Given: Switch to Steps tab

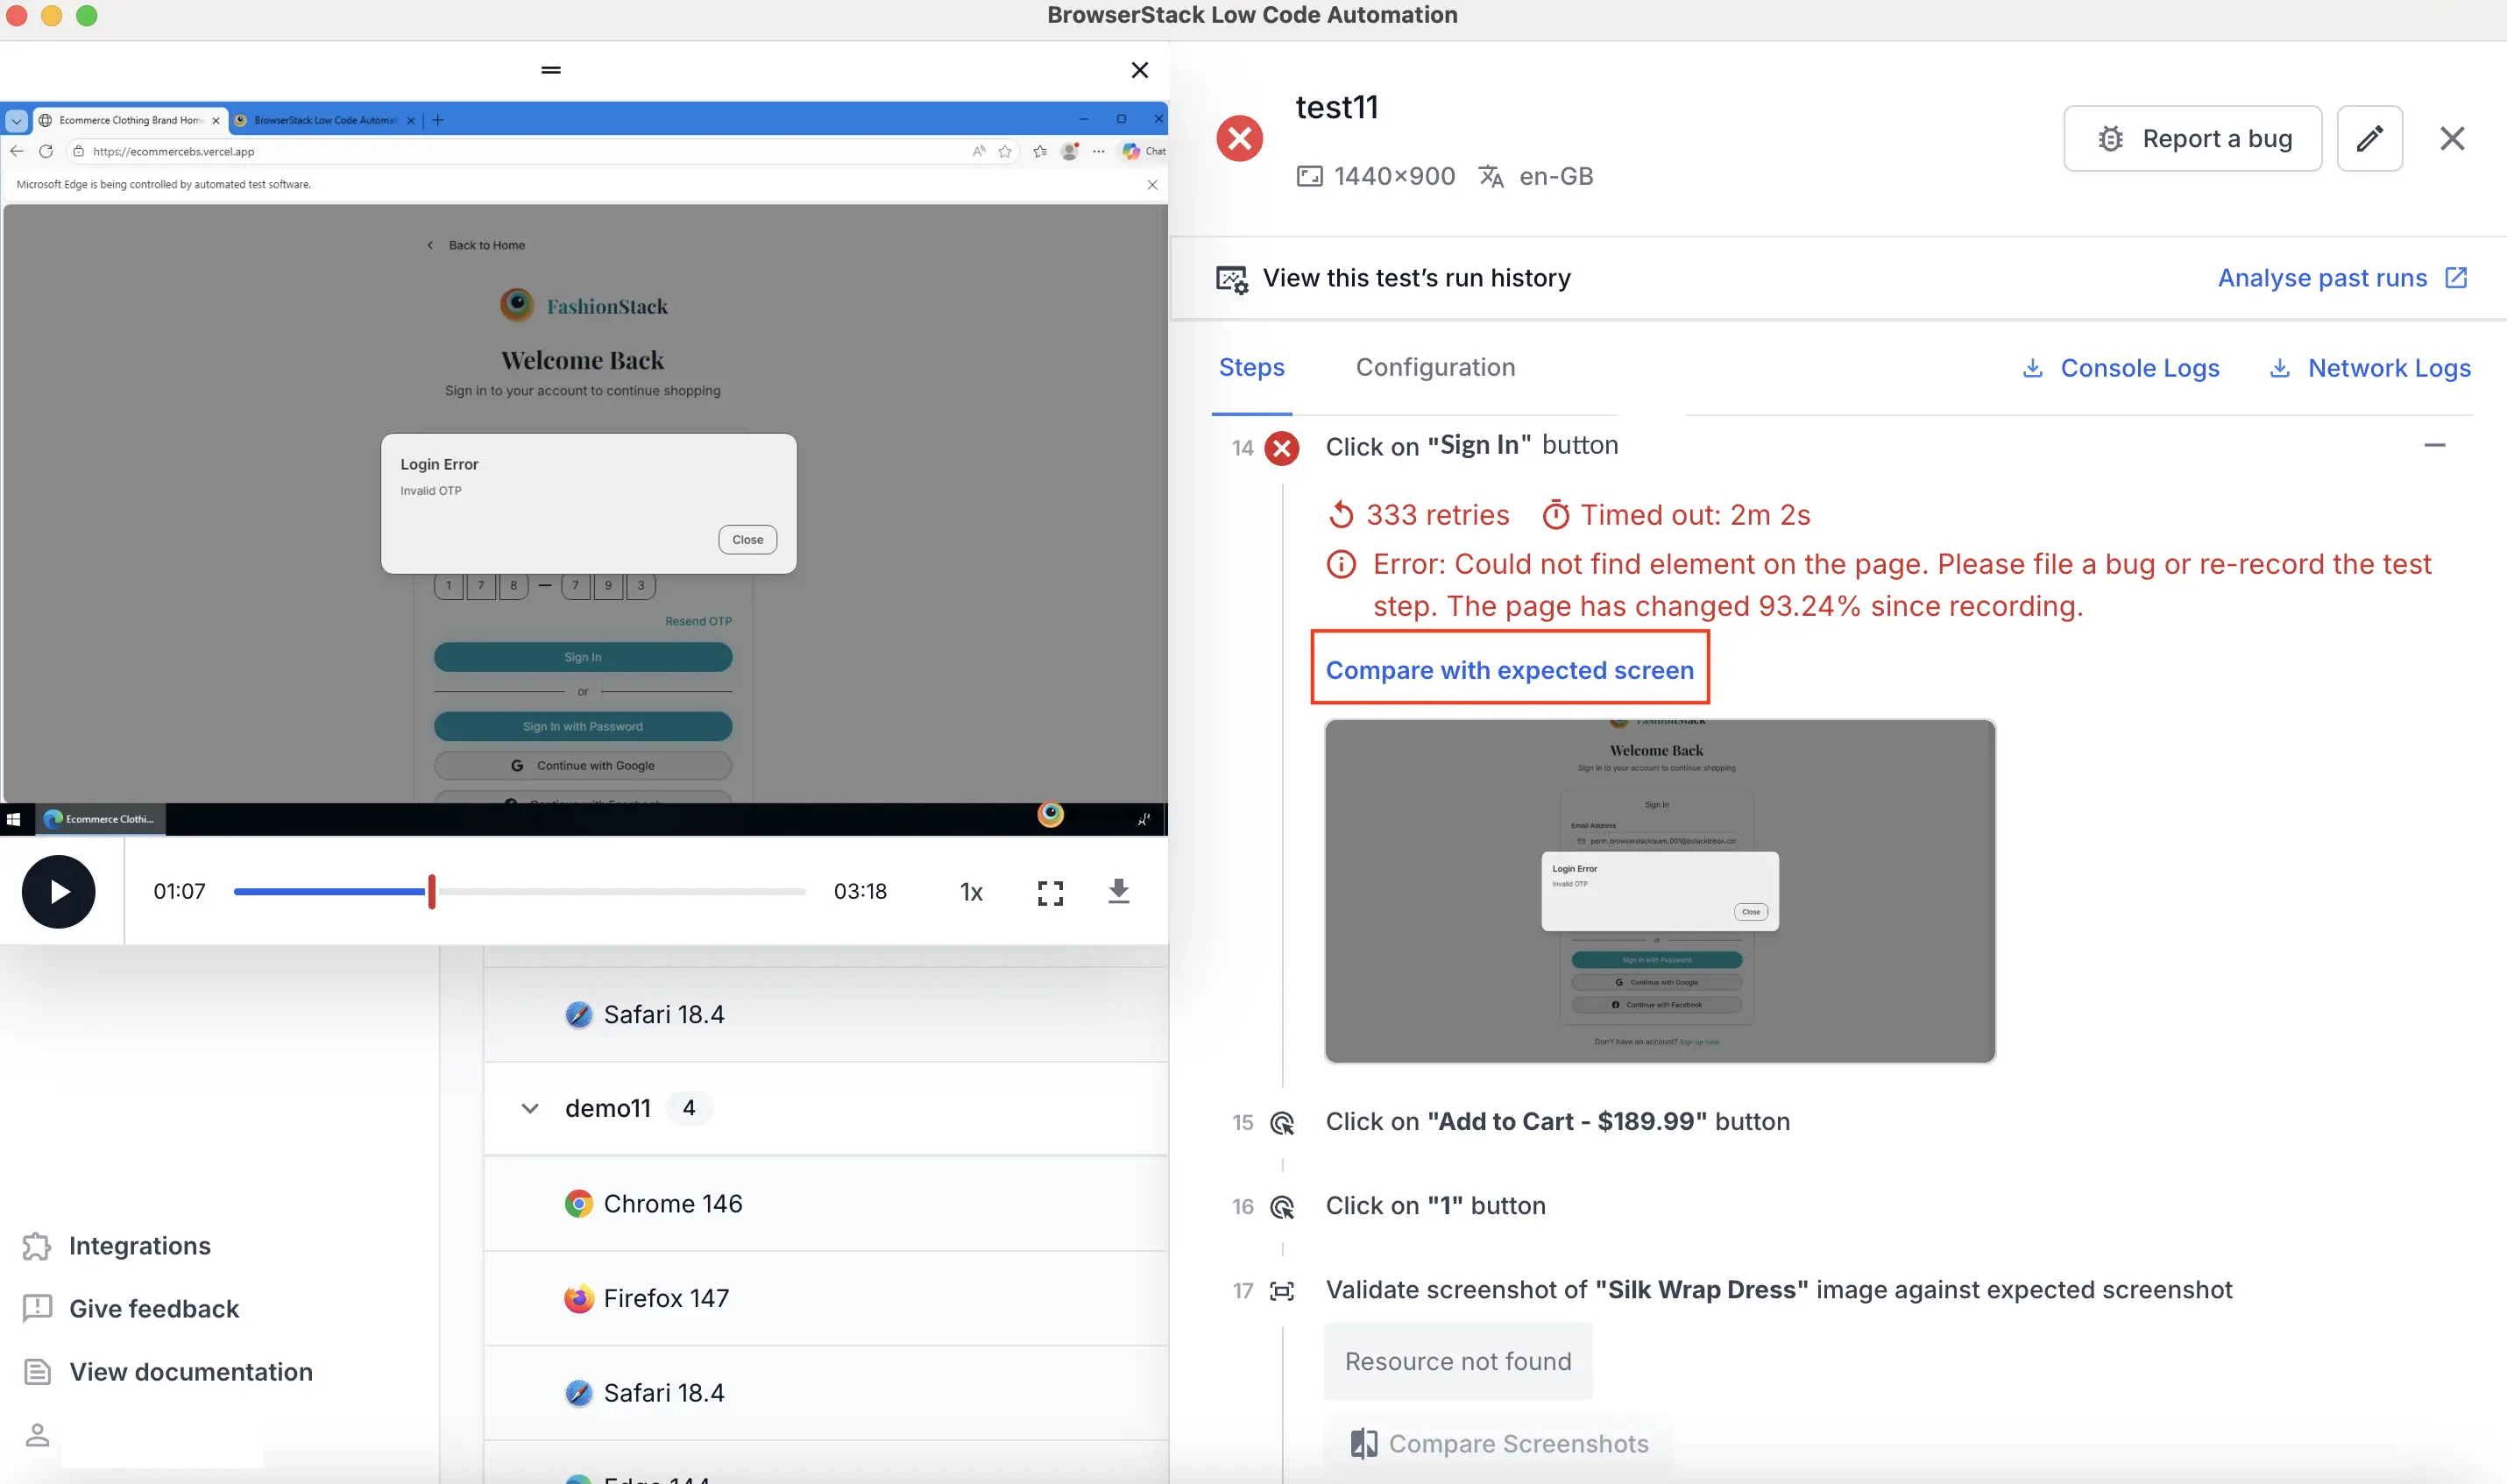Looking at the screenshot, I should click(x=1251, y=367).
